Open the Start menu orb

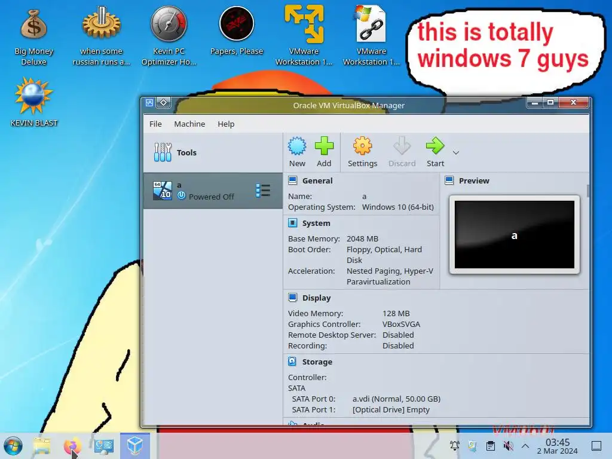tap(13, 446)
